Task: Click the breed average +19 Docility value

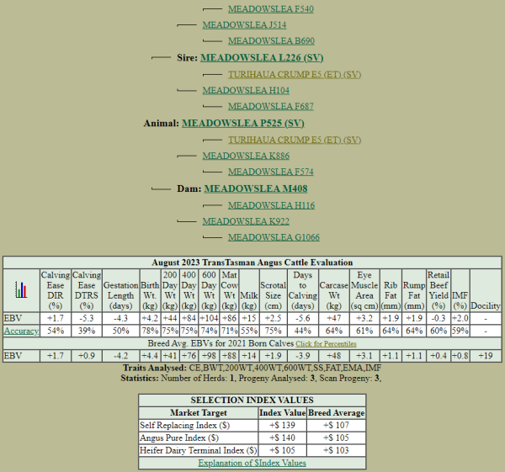Action: tap(486, 356)
